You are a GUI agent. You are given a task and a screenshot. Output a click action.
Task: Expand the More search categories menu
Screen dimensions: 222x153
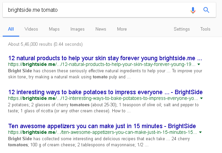tap(122, 29)
